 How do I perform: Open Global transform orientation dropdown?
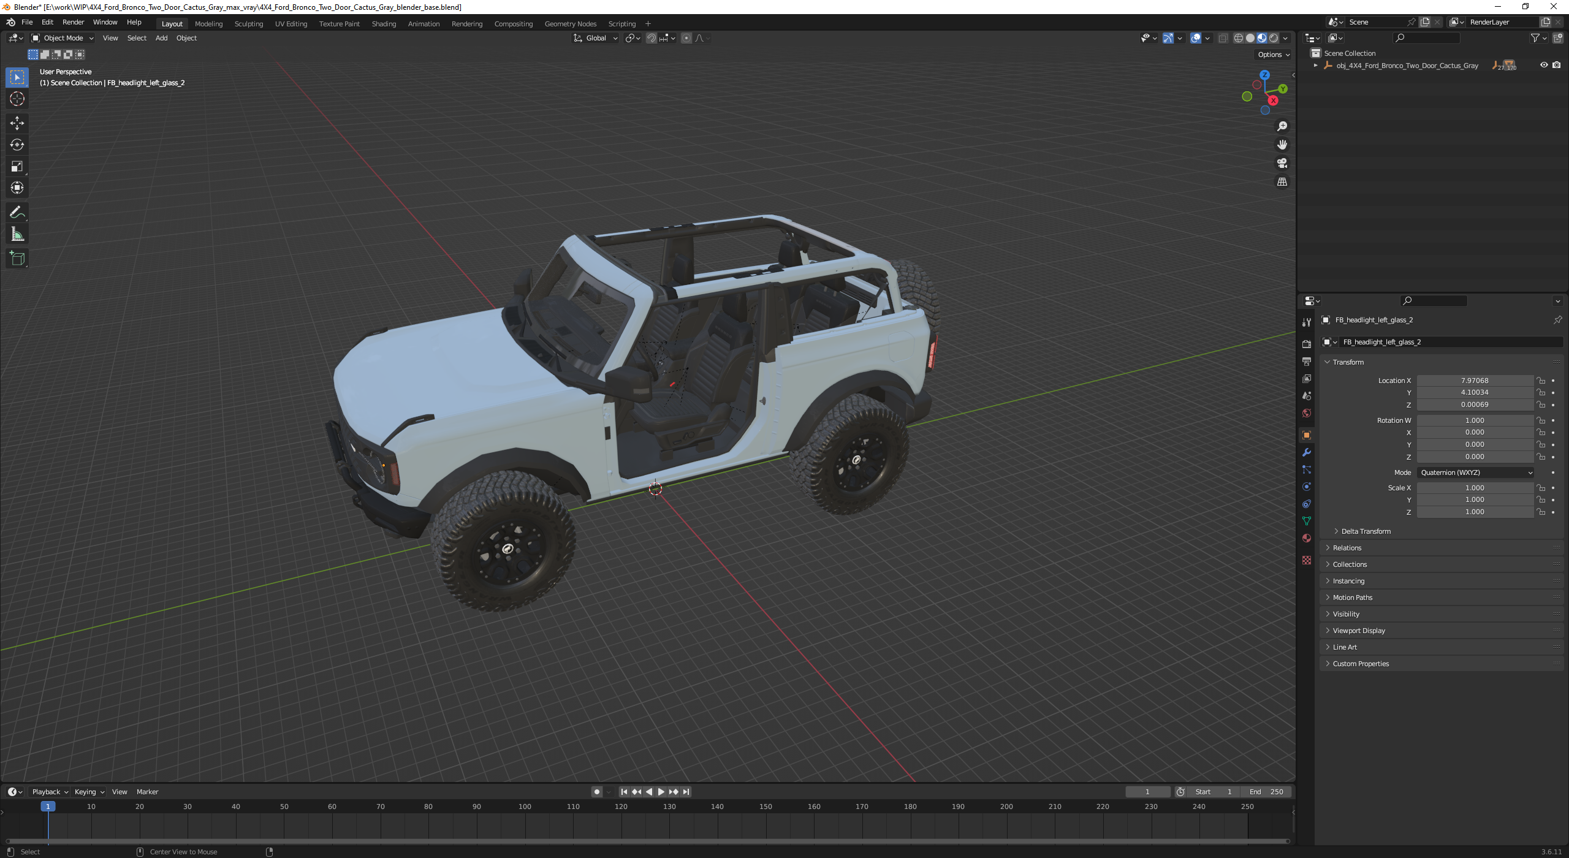coord(595,38)
